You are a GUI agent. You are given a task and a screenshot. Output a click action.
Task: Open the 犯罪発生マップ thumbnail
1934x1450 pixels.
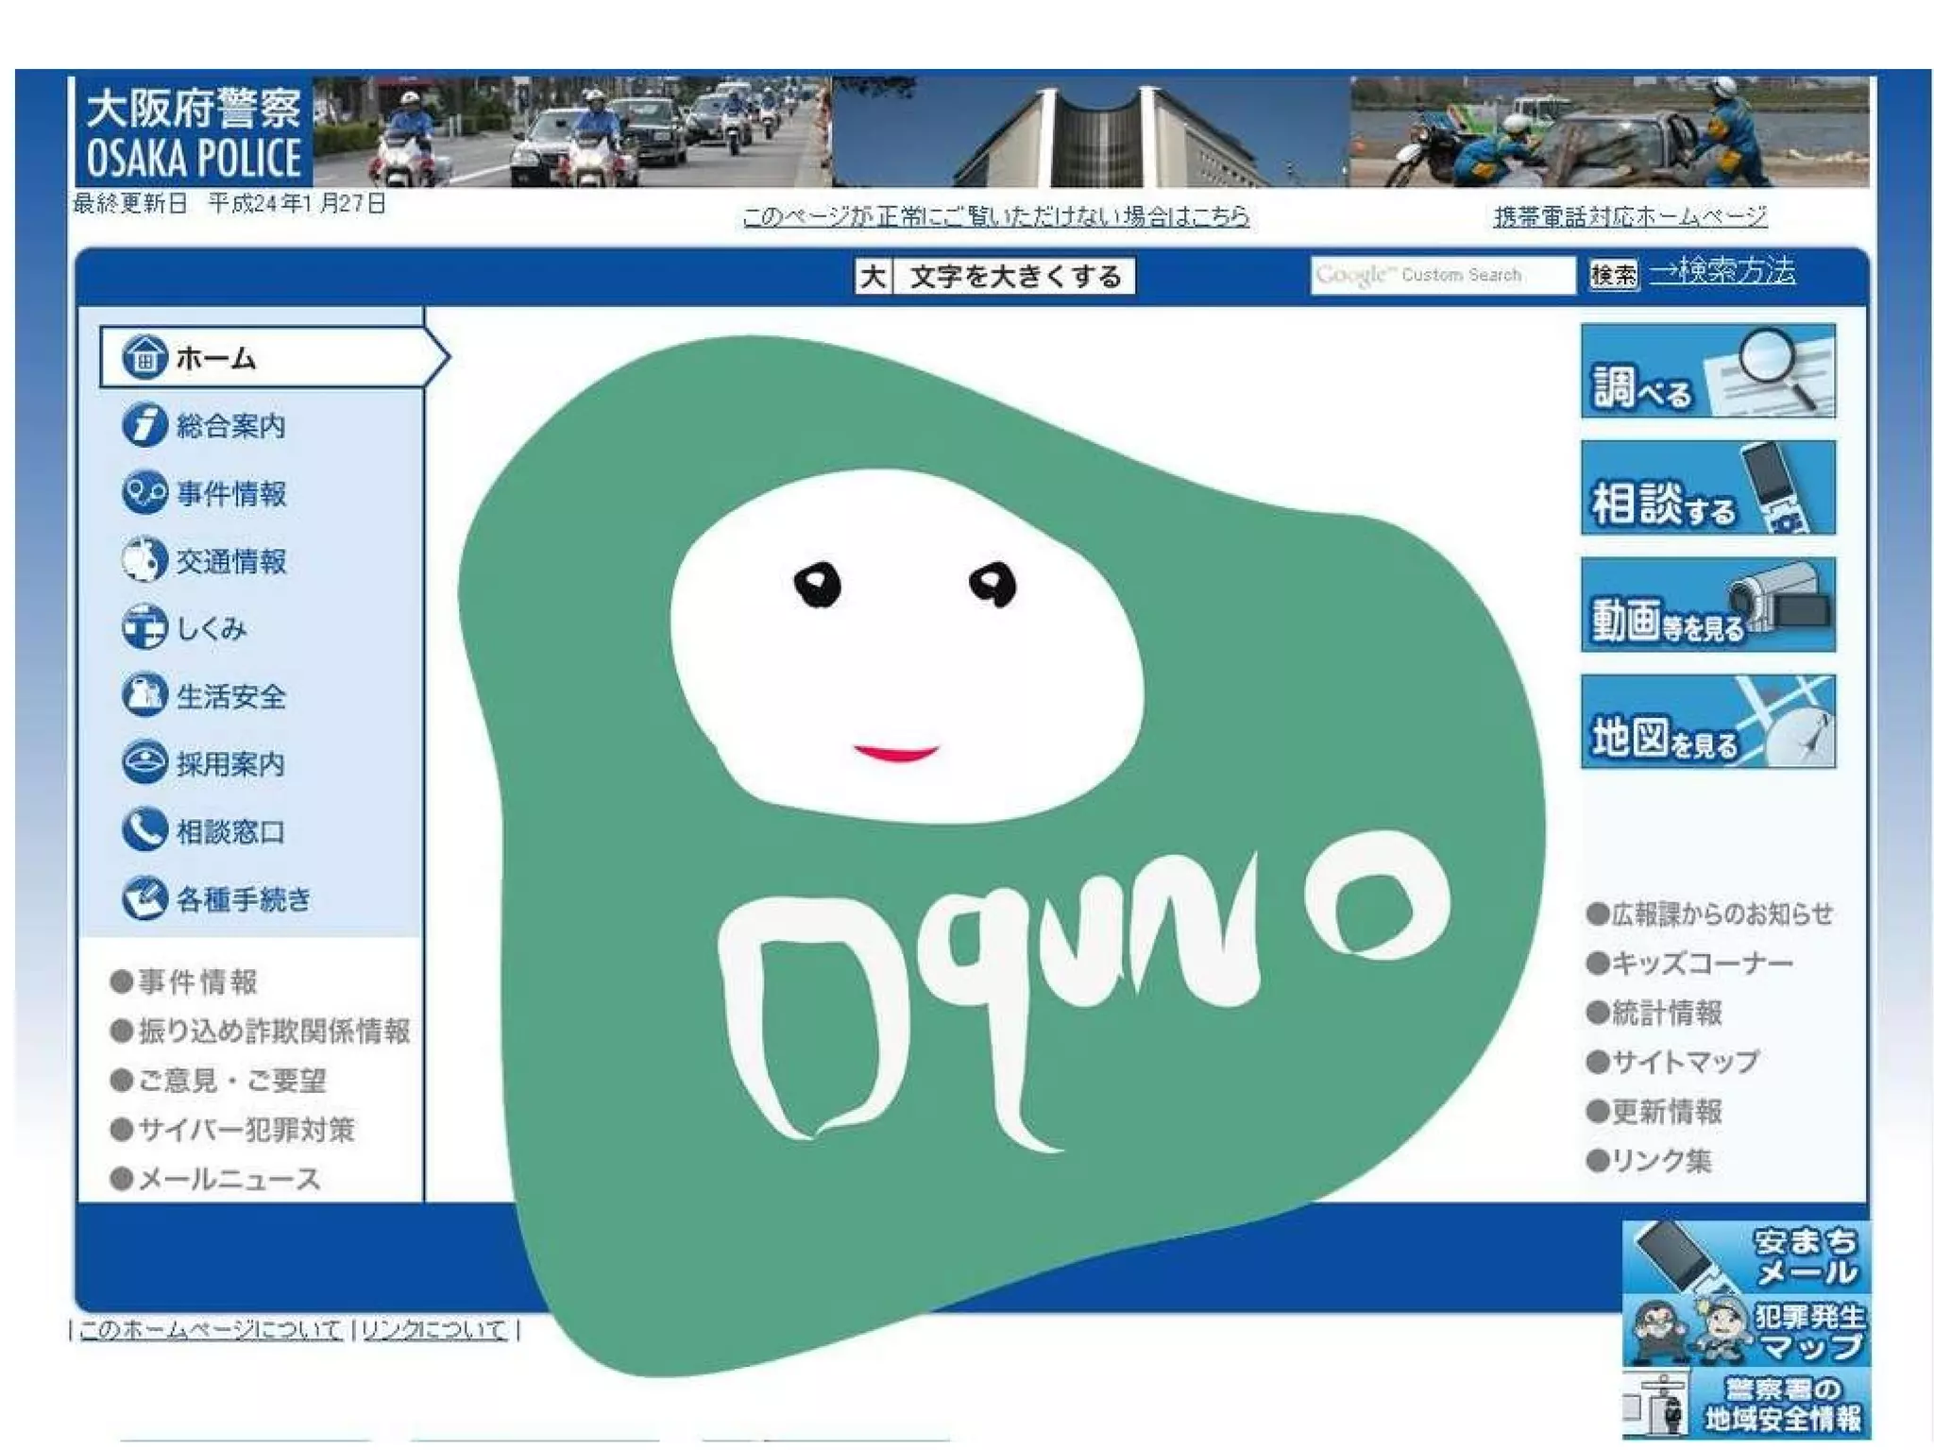[x=1745, y=1332]
